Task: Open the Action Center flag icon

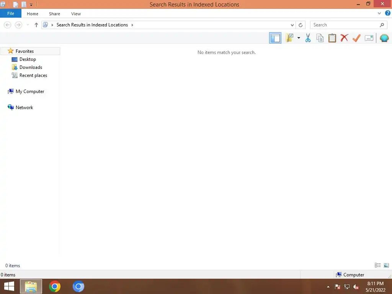Action: tap(337, 287)
